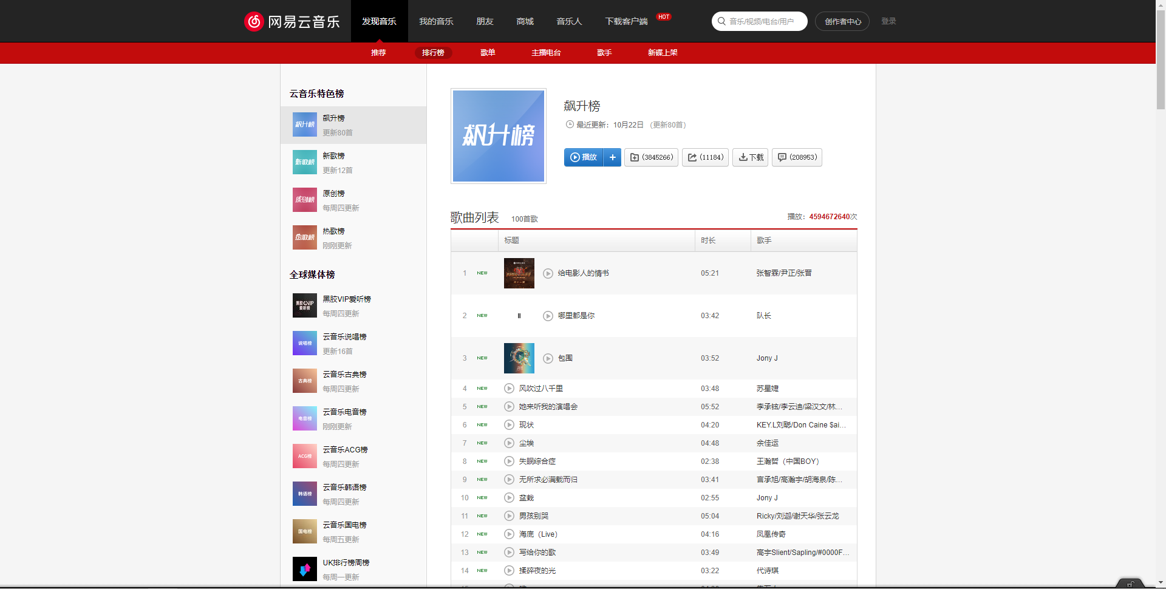Screen dimensions: 1166x589
Task: Select 热歌榜 chart in sidebar
Action: [353, 238]
